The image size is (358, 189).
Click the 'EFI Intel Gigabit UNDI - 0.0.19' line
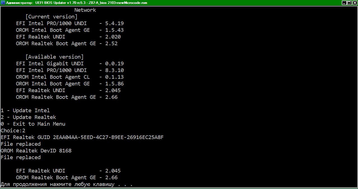click(70, 64)
